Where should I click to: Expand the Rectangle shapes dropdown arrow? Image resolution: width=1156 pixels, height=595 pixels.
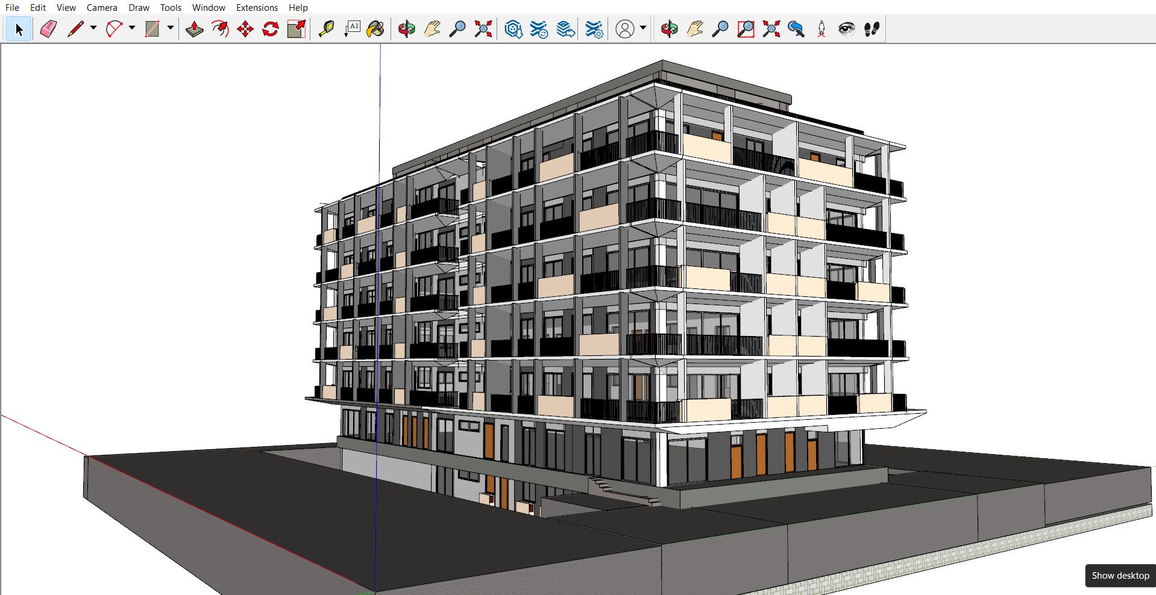click(x=171, y=28)
